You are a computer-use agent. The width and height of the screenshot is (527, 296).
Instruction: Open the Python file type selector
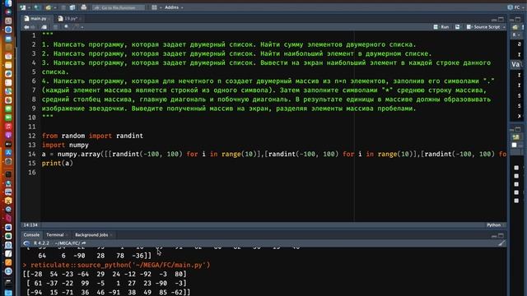point(495,224)
